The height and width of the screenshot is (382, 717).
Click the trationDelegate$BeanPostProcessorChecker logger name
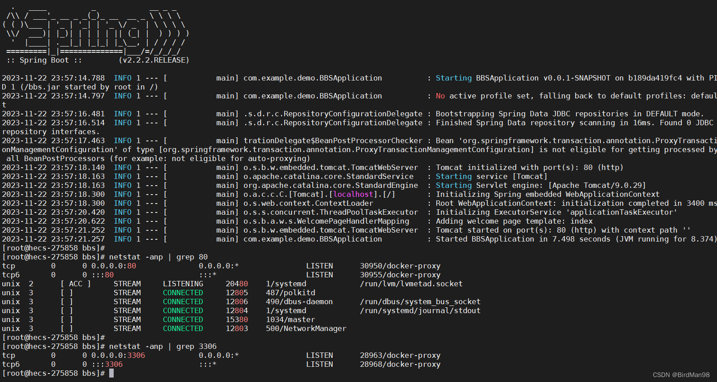[x=333, y=140]
